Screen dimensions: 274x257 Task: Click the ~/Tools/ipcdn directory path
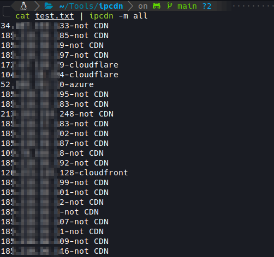point(91,6)
